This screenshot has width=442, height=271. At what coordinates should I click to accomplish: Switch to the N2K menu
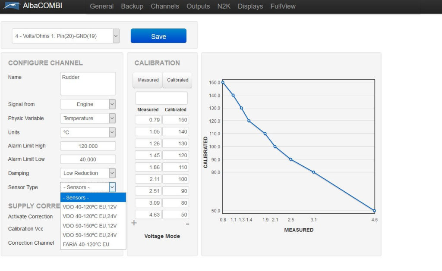[x=224, y=6]
